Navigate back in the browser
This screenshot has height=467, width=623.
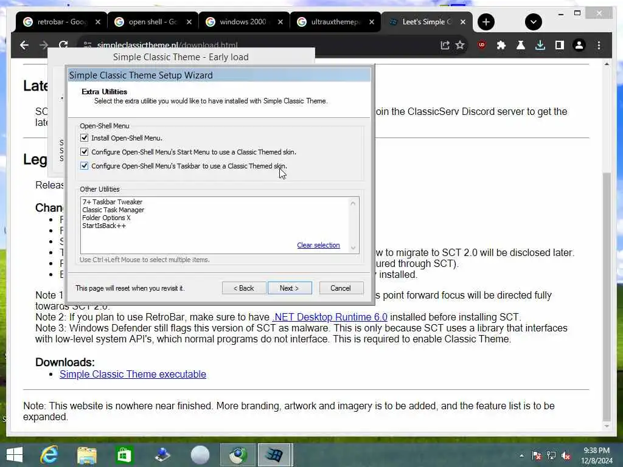(24, 45)
